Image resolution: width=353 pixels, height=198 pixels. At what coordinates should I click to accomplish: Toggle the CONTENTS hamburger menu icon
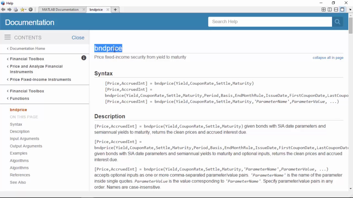tap(7, 37)
